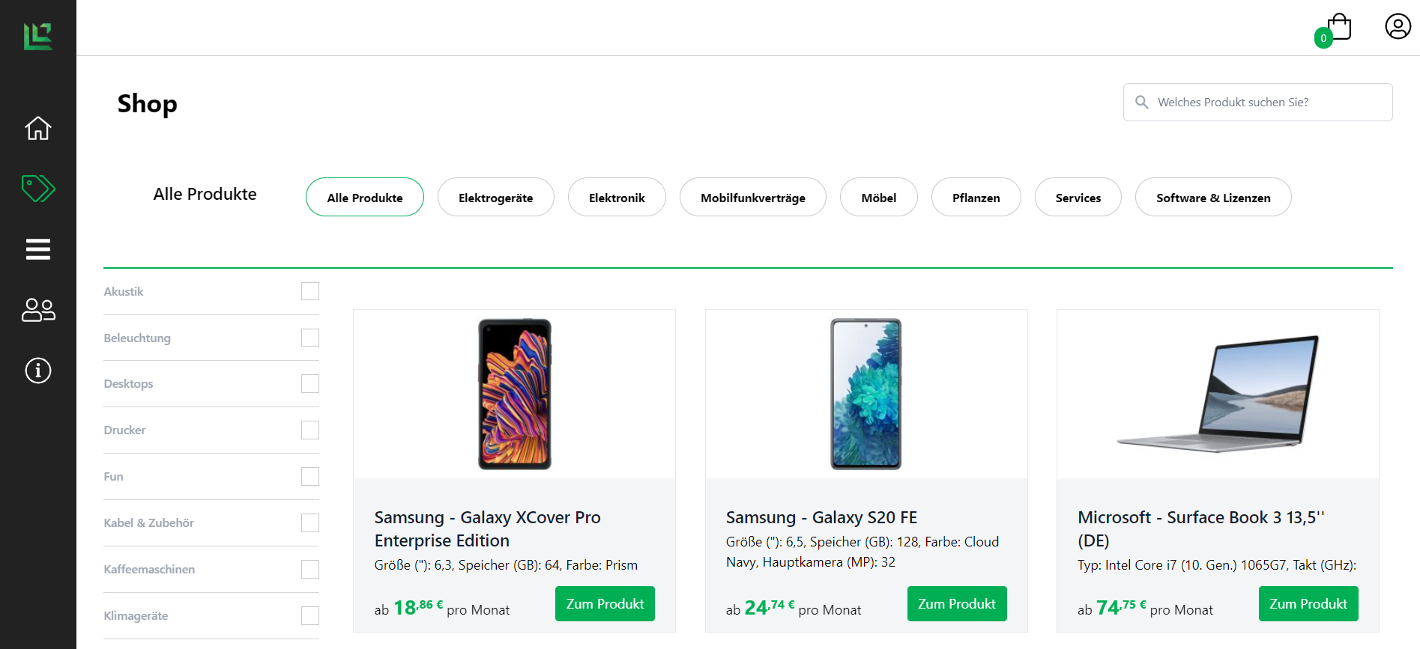Click the home icon in sidebar
The width and height of the screenshot is (1420, 649).
click(38, 128)
